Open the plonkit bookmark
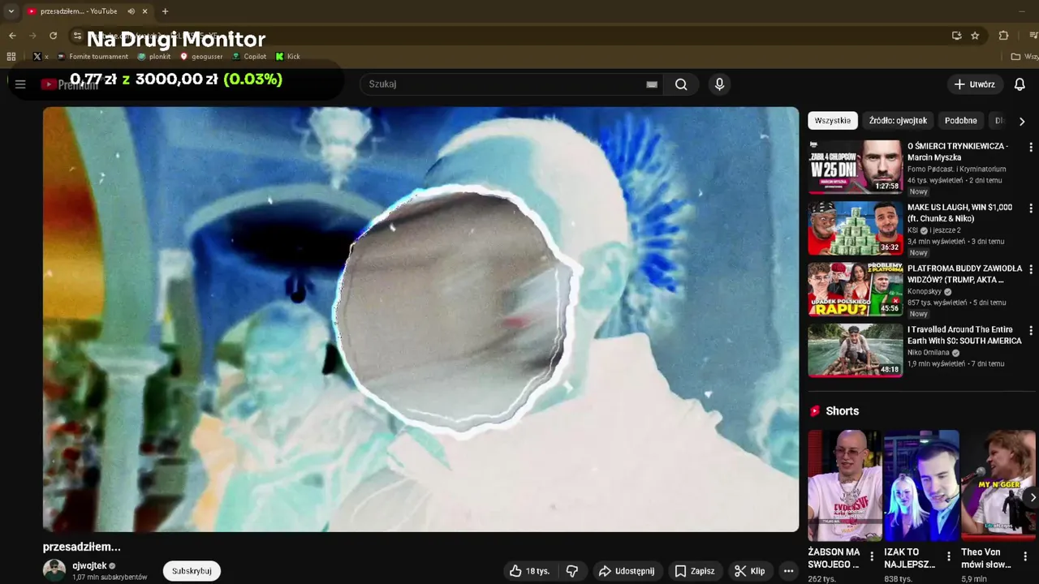This screenshot has height=584, width=1039. 153,57
